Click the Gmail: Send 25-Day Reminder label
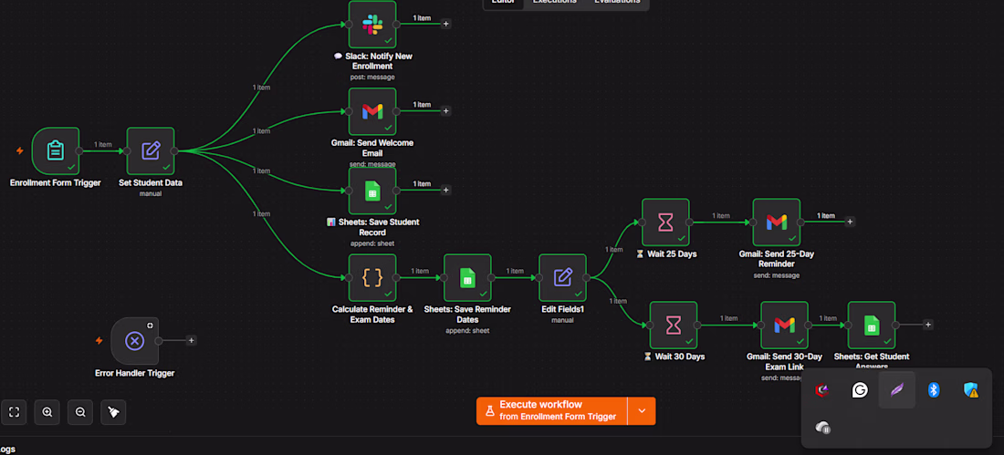The image size is (1004, 455). (777, 259)
